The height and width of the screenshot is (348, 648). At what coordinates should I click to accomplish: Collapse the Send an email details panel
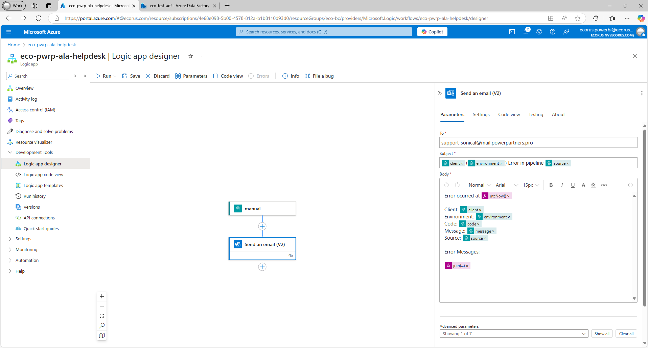[440, 93]
